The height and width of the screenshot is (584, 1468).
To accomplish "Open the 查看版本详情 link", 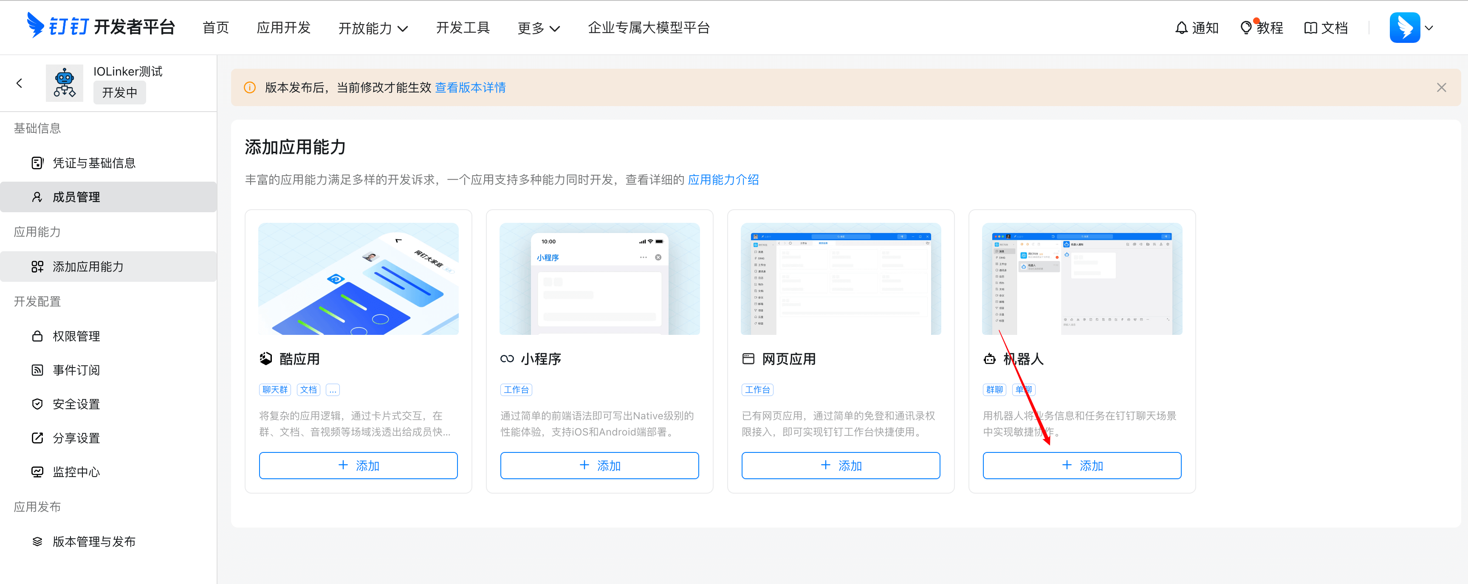I will (x=470, y=88).
